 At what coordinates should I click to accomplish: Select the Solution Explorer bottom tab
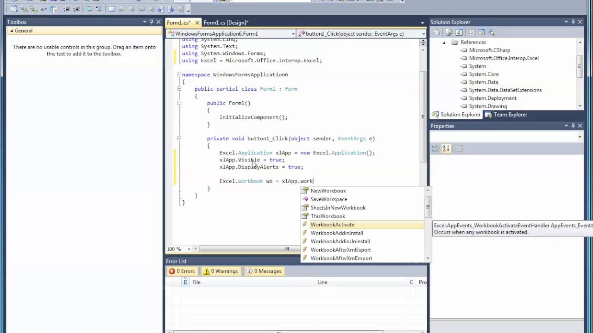457,115
